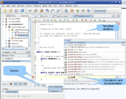This screenshot has width=126, height=99.
Task: Collapse the NewMain constructor code fold
Action: tap(35, 59)
